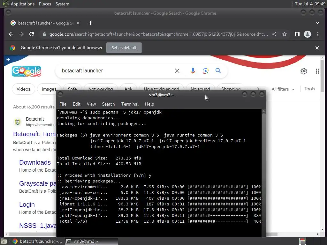The width and height of the screenshot is (327, 245).
Task: Submit search with magnifier icon
Action: click(218, 71)
